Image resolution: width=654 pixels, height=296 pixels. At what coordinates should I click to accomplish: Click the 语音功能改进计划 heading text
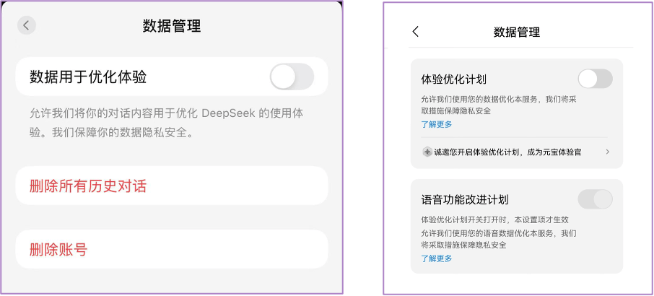(470, 199)
